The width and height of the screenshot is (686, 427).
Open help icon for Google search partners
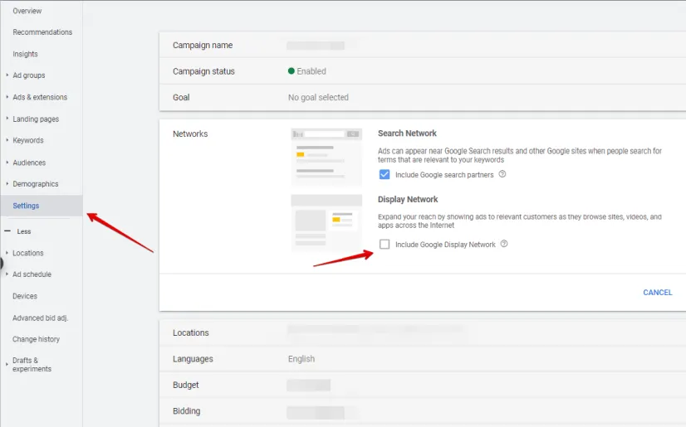[502, 174]
